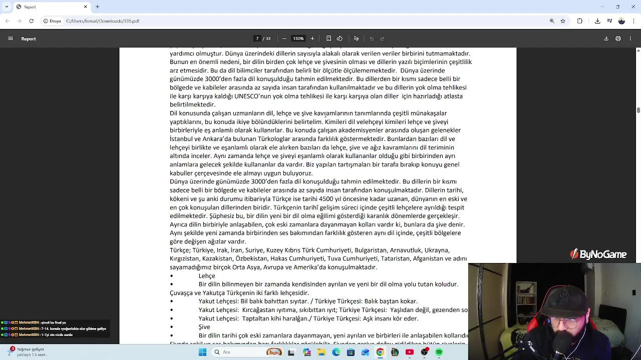Screen dimensions: 641x360
Task: Select the Report browser tab
Action: coord(52,7)
